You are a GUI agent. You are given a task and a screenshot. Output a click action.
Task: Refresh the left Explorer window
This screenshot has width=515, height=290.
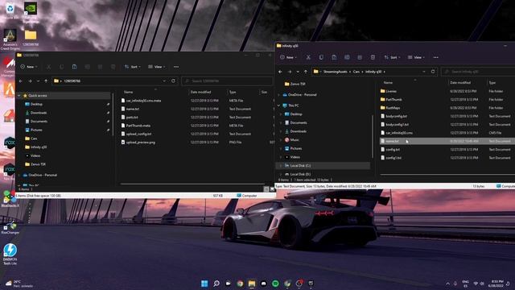pyautogui.click(x=173, y=81)
